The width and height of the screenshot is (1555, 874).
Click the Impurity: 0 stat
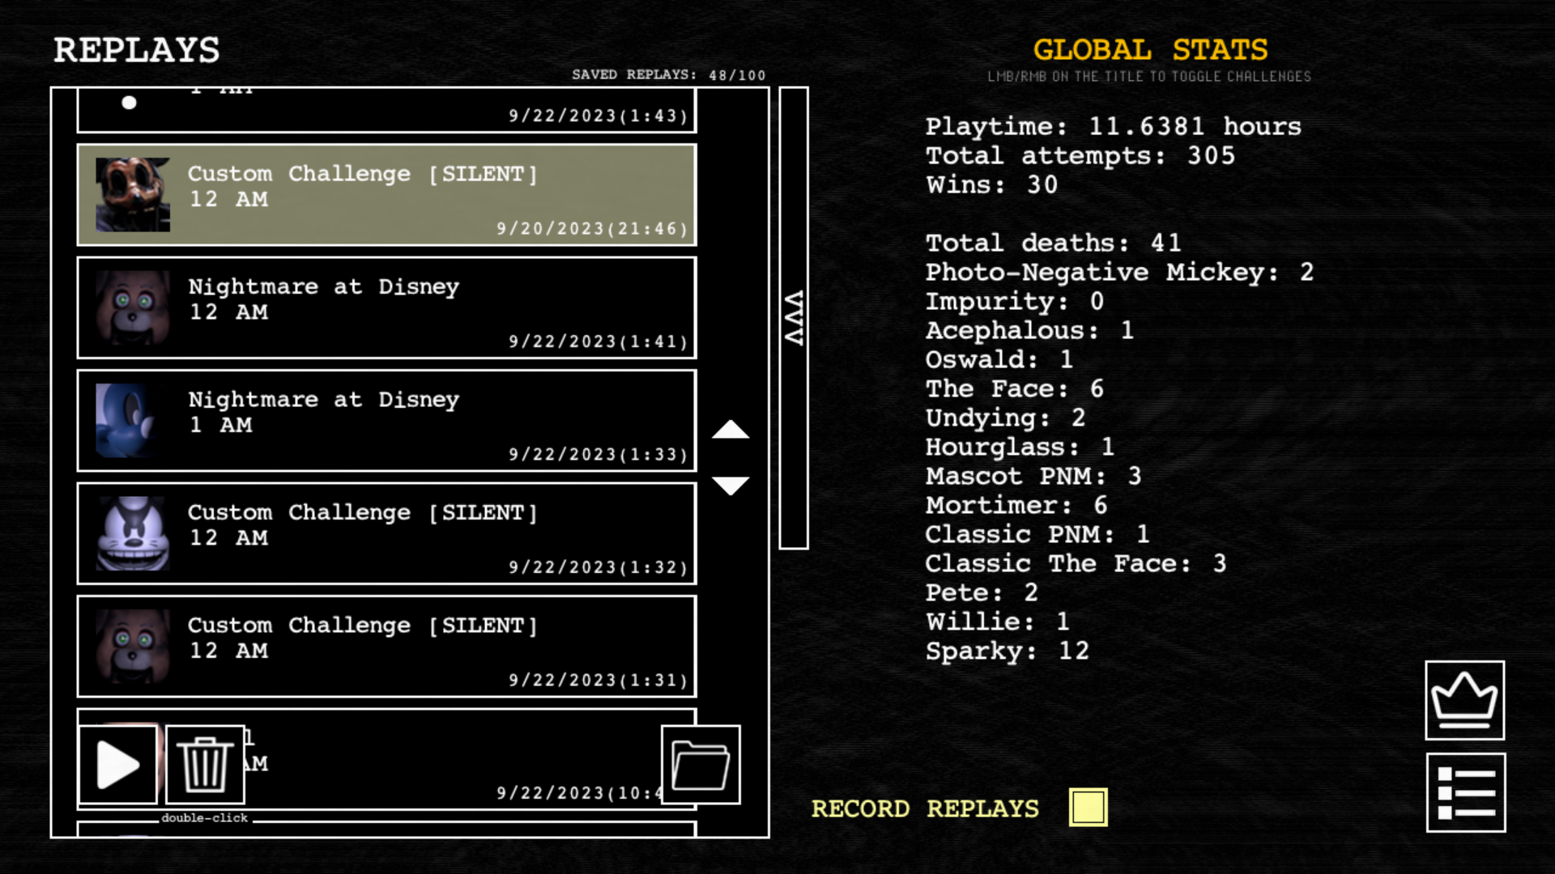tap(1015, 302)
